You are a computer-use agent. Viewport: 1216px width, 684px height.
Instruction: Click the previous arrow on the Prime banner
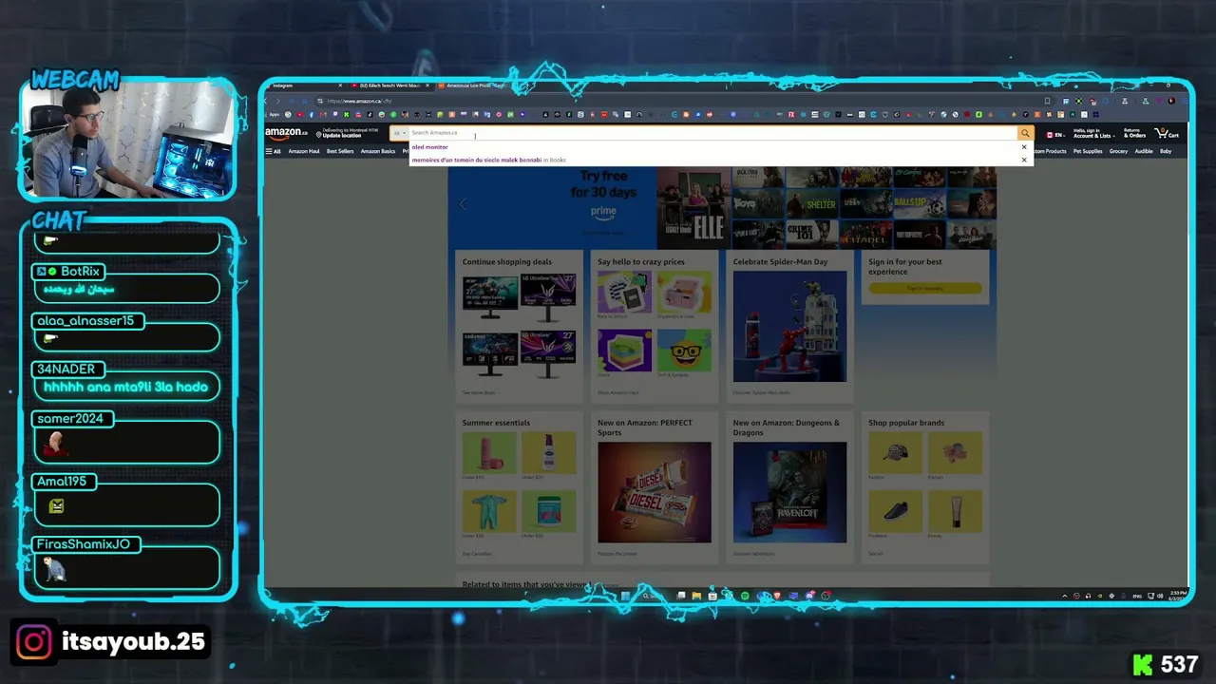(x=463, y=204)
